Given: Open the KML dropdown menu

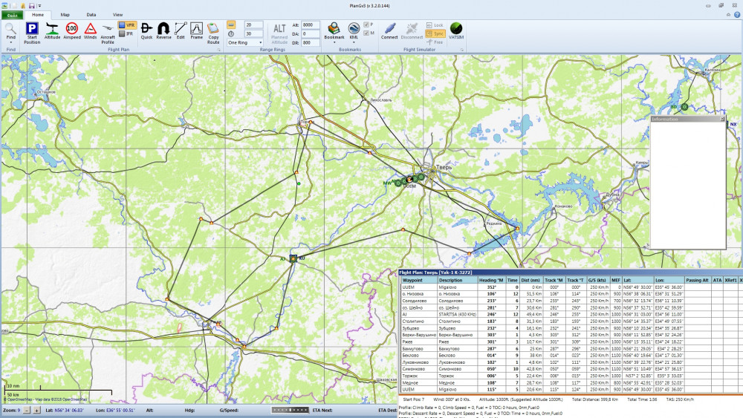Looking at the screenshot, I should 354,42.
